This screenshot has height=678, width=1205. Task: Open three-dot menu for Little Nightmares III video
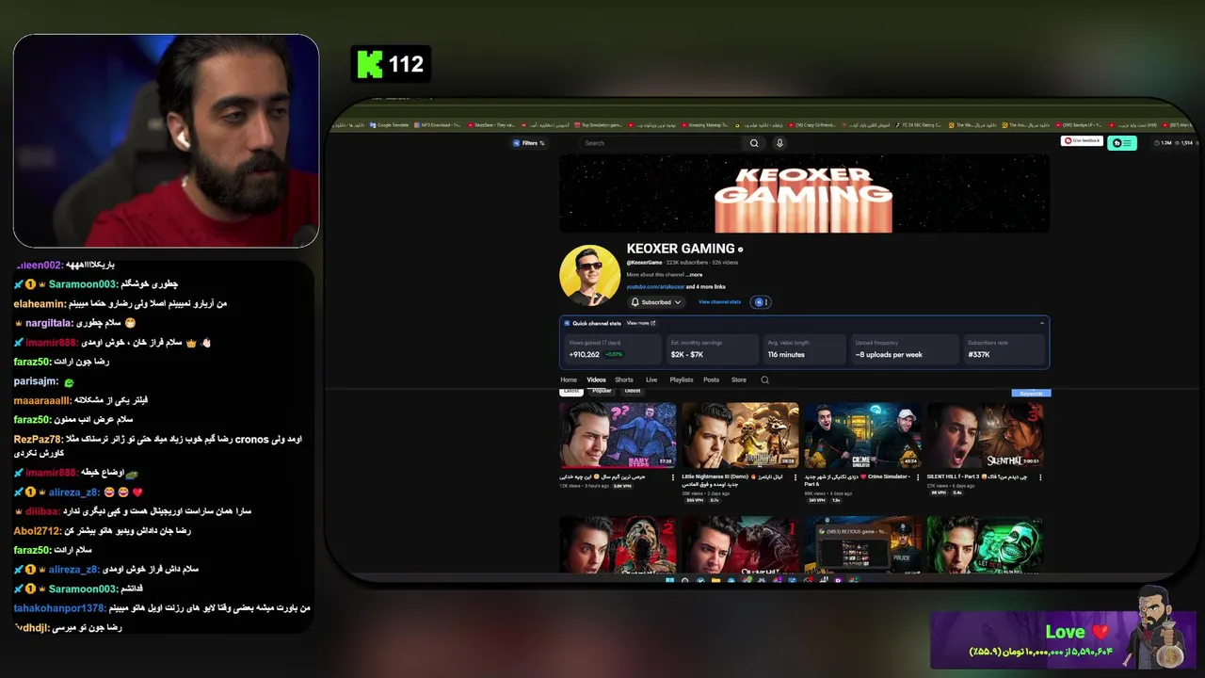[x=795, y=477]
